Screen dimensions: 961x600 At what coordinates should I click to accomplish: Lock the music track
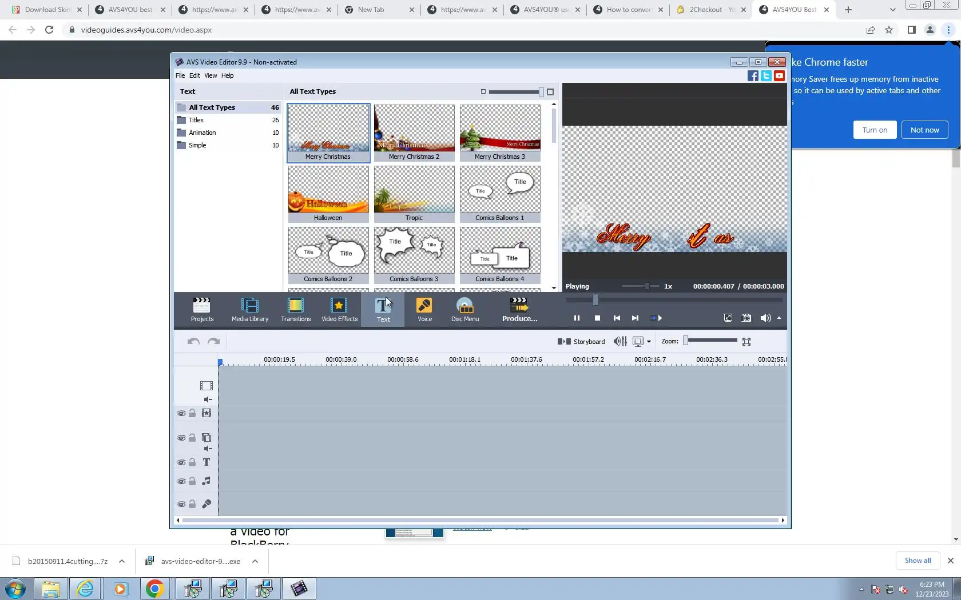(x=192, y=482)
